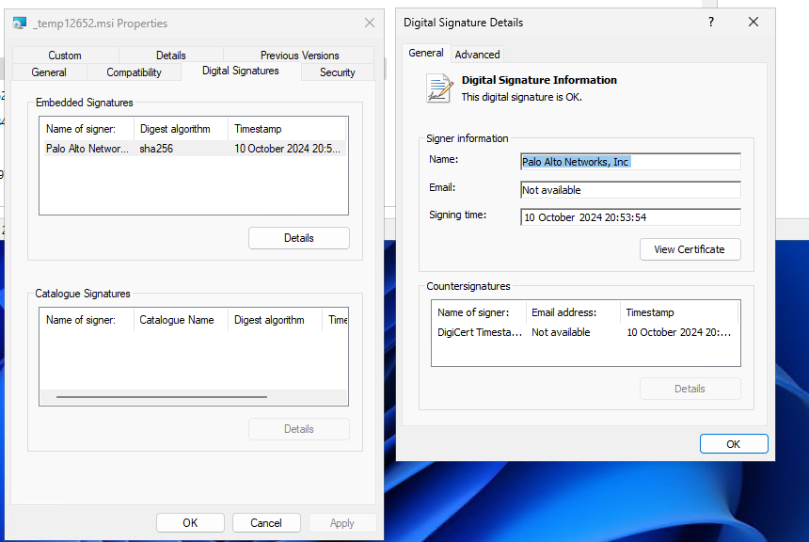The image size is (809, 542).
Task: Select General tab in Digital Signature Details
Action: 425,53
